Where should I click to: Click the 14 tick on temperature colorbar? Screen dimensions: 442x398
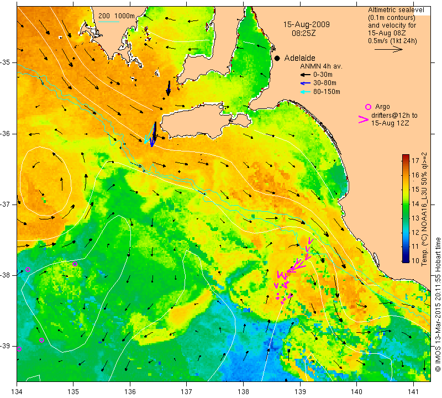(415, 203)
